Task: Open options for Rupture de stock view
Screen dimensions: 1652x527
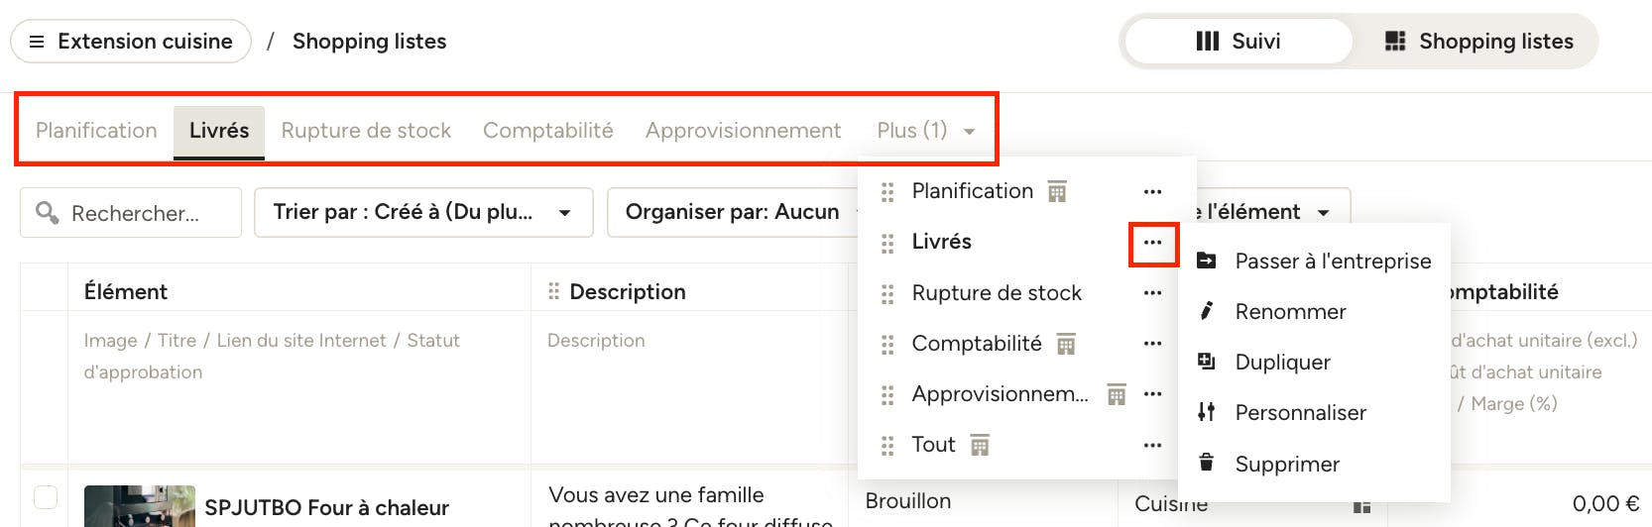Action: (1152, 293)
